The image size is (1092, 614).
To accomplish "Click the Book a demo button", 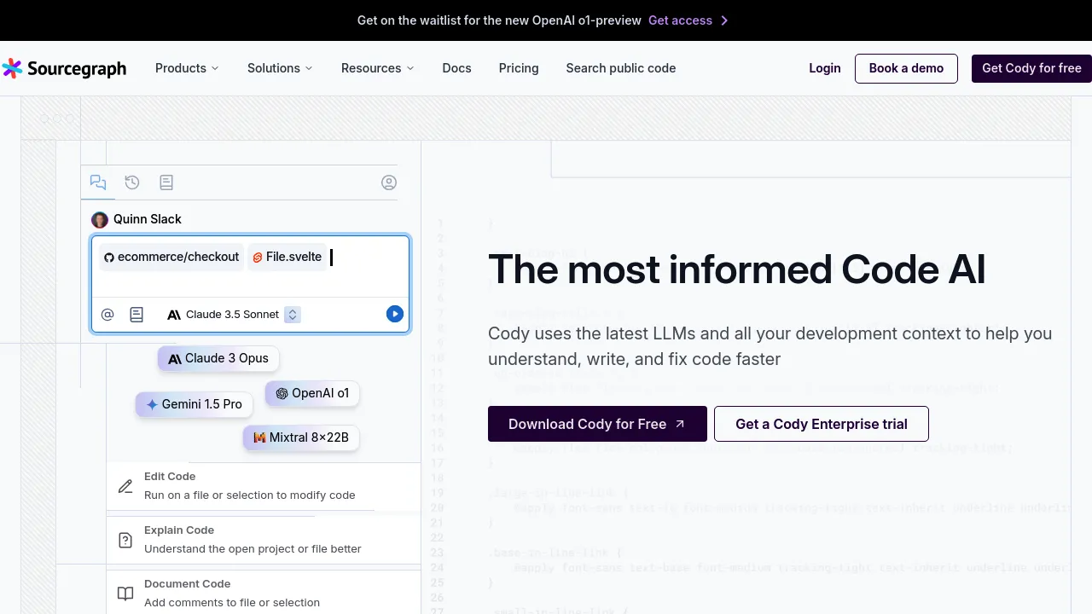I will click(x=906, y=68).
